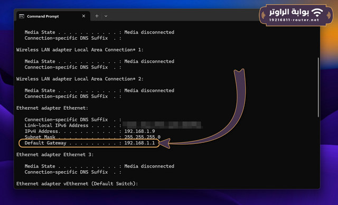The width and height of the screenshot is (338, 205).
Task: Click the terminal vertical scrollbar thumb
Action: 318,87
